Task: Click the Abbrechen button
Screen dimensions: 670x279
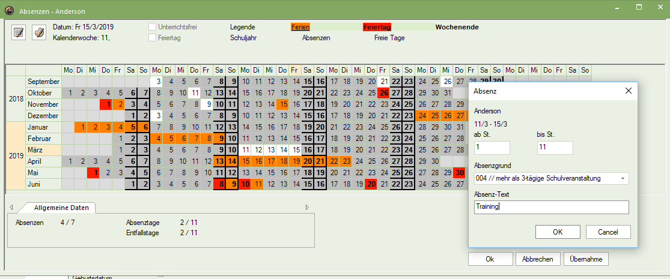Action: [538, 259]
